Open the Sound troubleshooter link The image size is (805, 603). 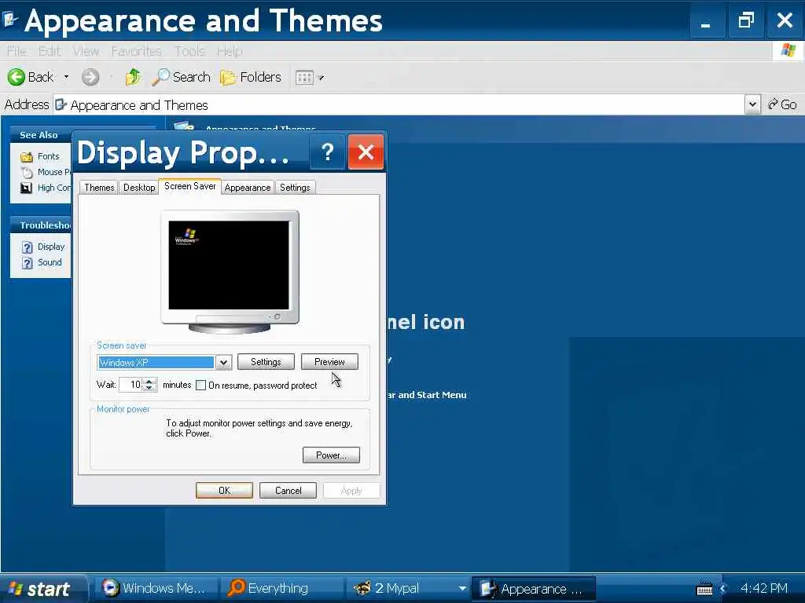coord(50,262)
